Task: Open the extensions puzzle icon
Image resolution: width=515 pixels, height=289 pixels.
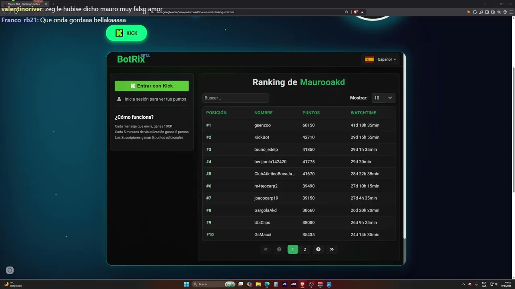Action: click(475, 12)
